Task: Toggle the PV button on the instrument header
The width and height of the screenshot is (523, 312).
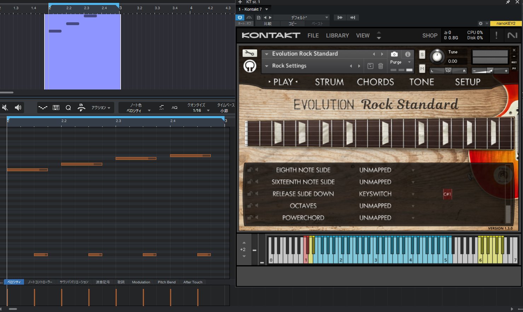Action: tap(514, 68)
